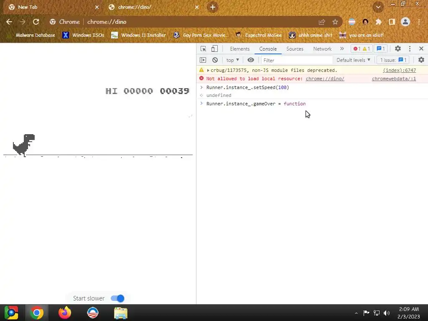Click the address bar URL chrome://dino
Viewport: 428px width, 321px height.
[x=107, y=22]
